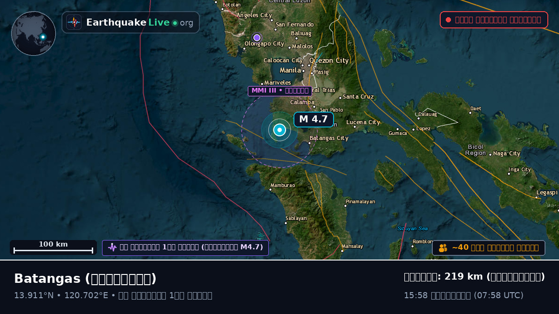Click the San Fernando map label
Viewport: 559px width, 314px height.
pos(295,25)
